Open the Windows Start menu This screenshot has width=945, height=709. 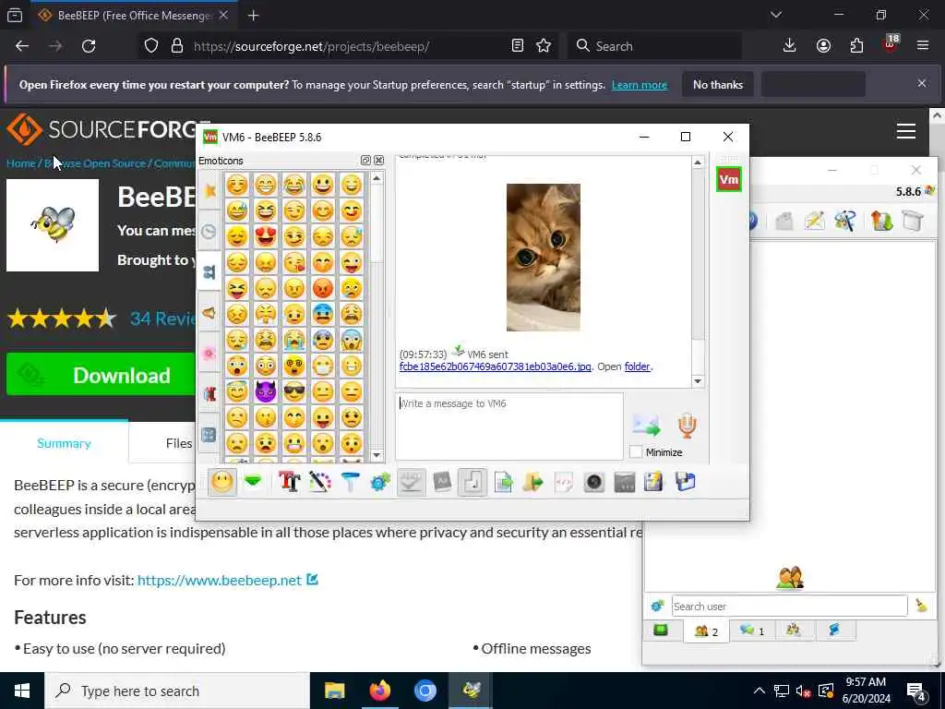click(22, 691)
